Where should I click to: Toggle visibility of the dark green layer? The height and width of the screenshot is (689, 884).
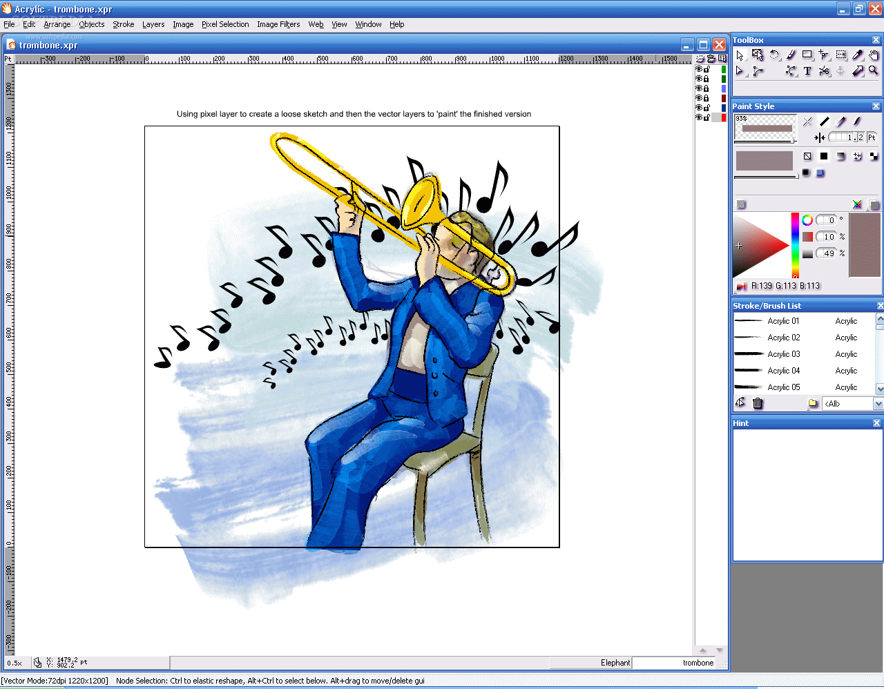(x=698, y=79)
